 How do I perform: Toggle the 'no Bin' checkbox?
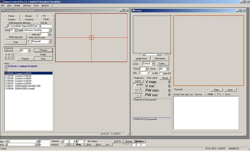(150, 73)
